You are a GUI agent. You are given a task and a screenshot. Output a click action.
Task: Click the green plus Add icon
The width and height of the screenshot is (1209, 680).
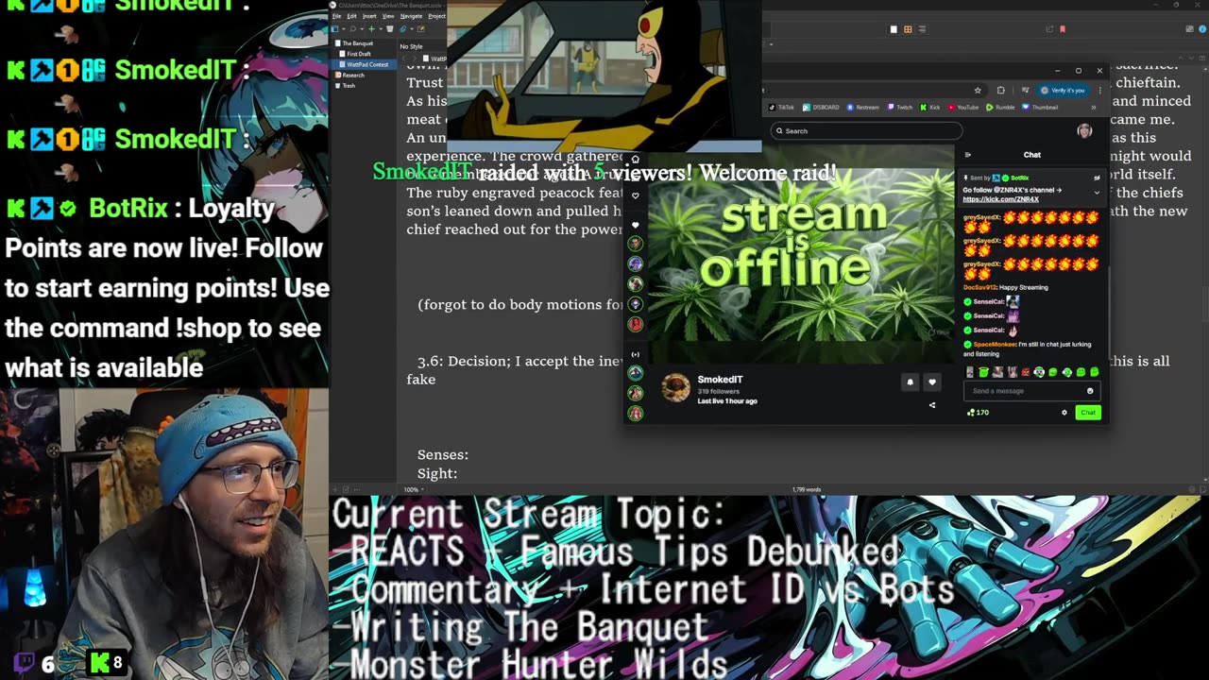[x=372, y=28]
